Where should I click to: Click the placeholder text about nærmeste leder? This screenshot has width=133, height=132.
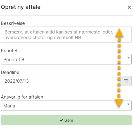point(59,35)
